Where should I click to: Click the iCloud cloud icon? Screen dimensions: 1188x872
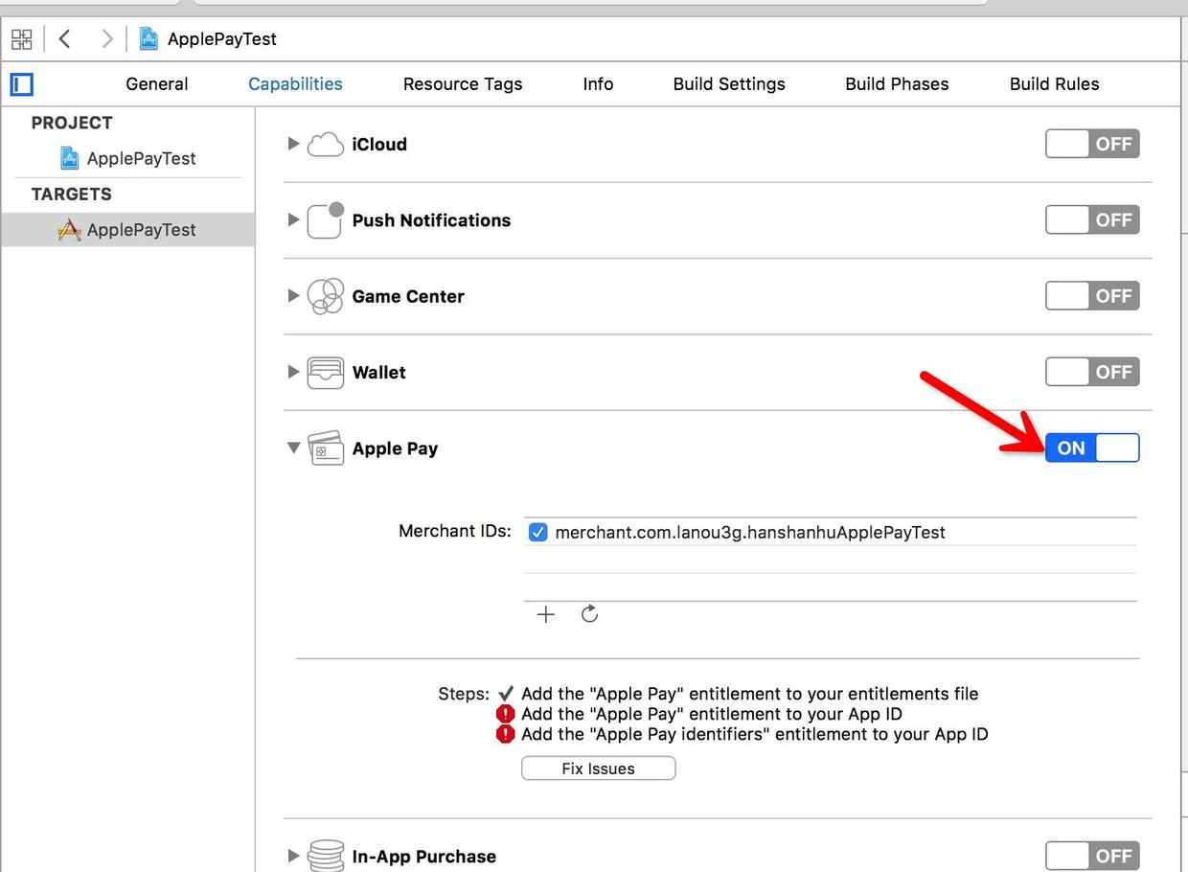coord(326,145)
